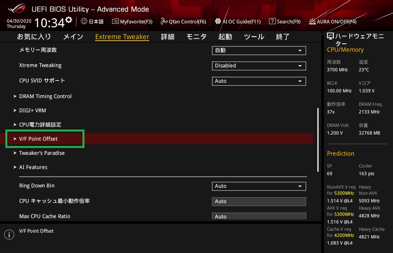
Task: Click 4821 MHz Heavy Cache value
Action: click(369, 237)
